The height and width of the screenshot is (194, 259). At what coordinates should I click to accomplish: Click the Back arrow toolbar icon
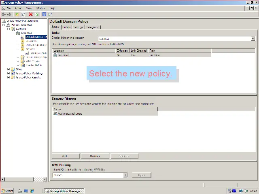4,15
